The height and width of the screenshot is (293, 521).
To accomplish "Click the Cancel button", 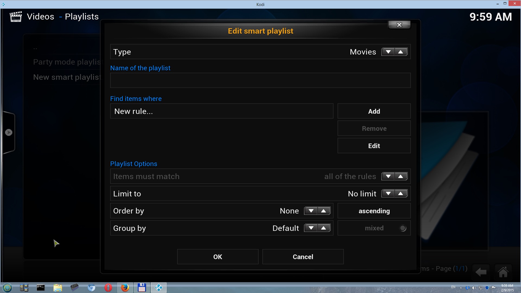I will click(303, 257).
